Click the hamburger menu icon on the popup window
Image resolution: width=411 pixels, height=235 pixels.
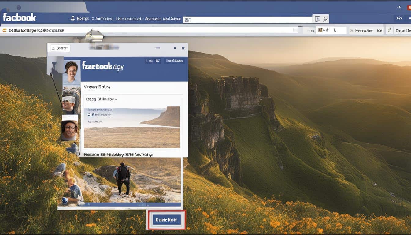coord(158,47)
